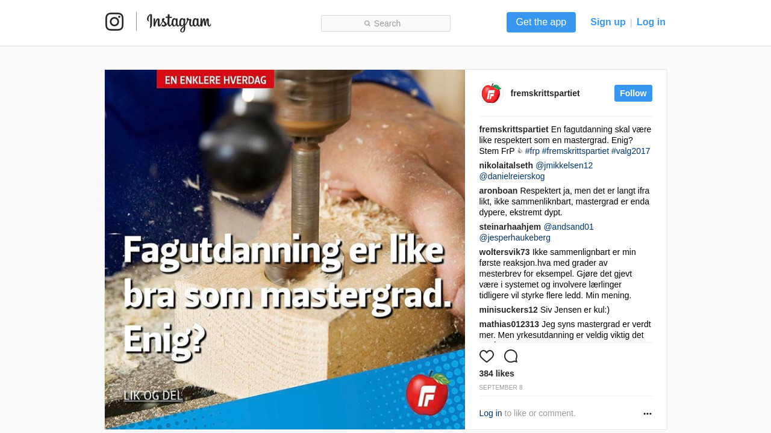Click the magnifier icon in search box
Screen dimensions: 771x433
[367, 23]
